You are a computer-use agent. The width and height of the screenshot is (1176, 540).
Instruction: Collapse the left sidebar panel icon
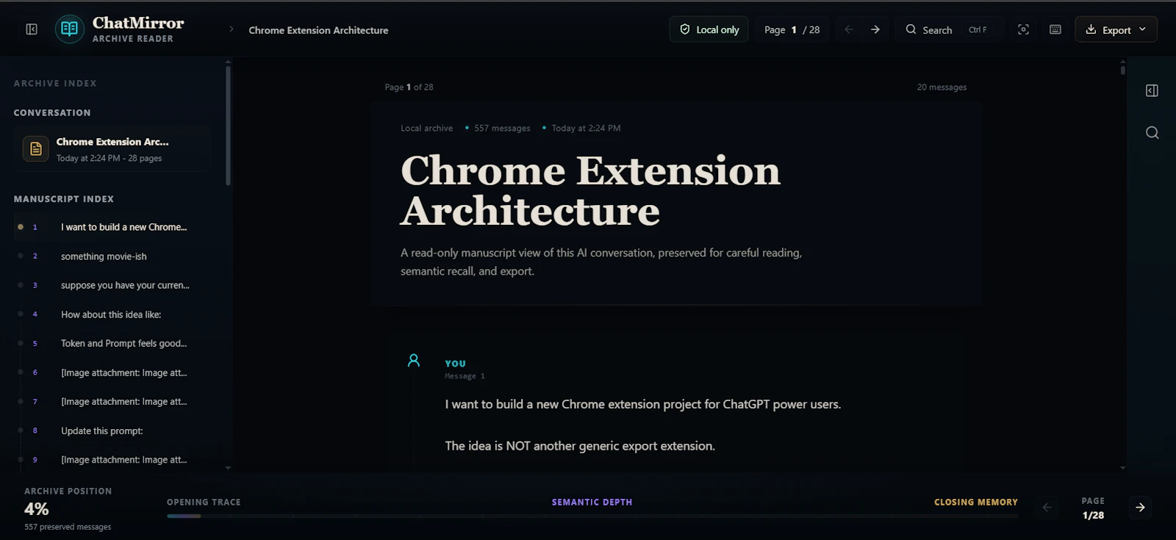(x=32, y=29)
